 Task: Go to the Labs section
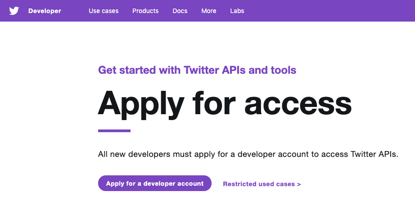pyautogui.click(x=237, y=11)
